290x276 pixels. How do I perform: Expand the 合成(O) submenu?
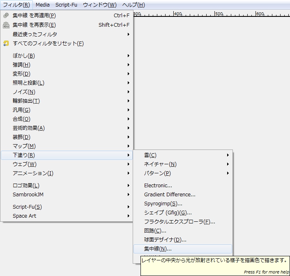[x=67, y=119]
